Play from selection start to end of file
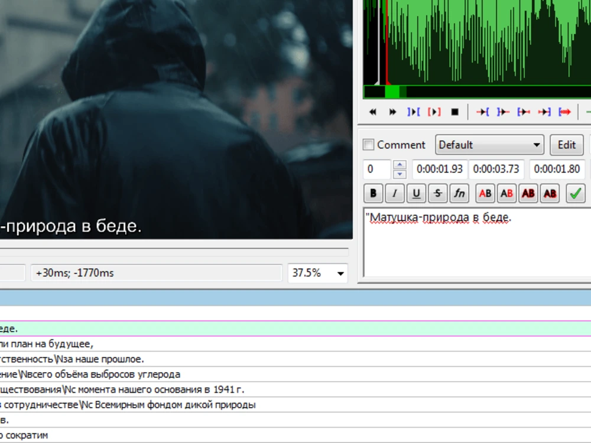 (x=564, y=112)
